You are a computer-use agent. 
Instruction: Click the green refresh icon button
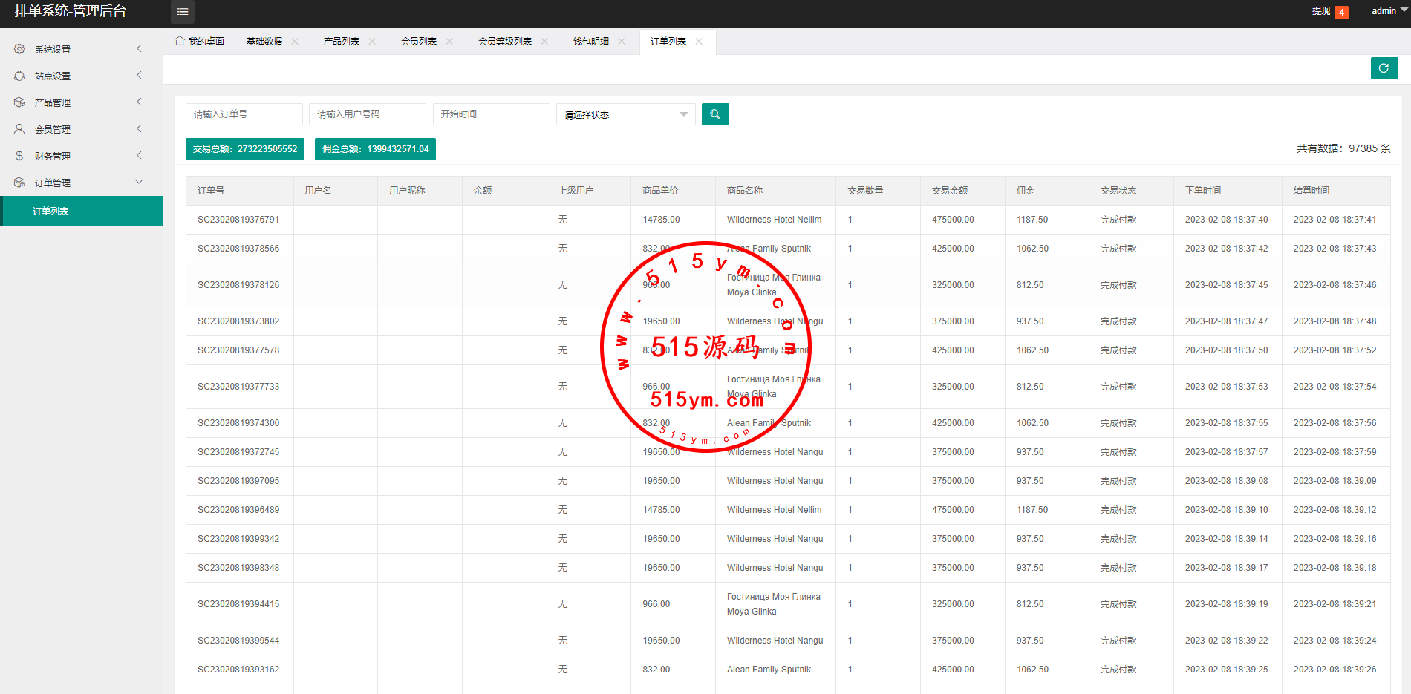1384,68
